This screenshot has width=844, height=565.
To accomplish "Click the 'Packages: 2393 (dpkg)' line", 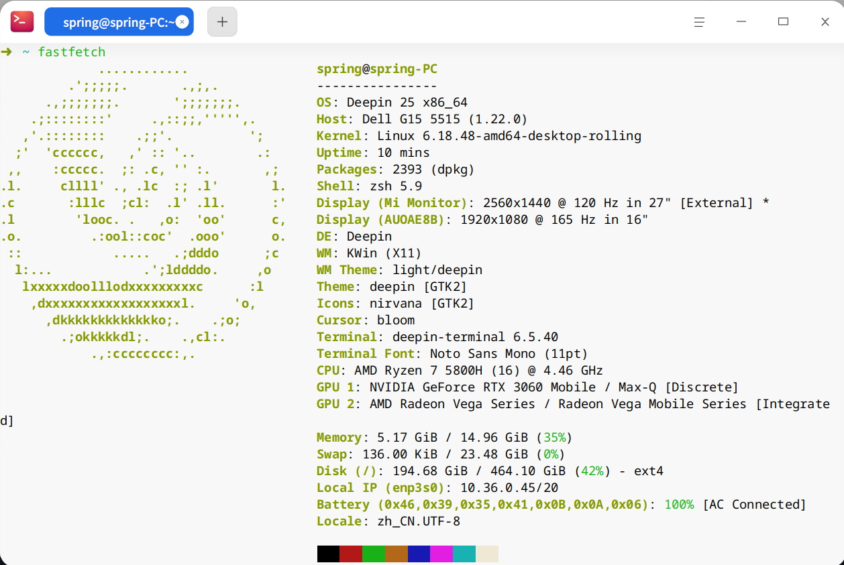I will tap(396, 170).
